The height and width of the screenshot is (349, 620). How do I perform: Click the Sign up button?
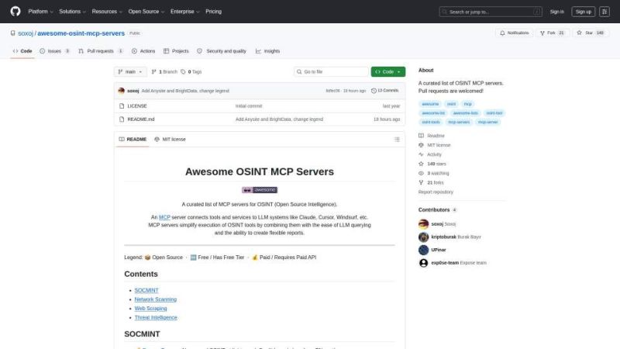point(584,12)
